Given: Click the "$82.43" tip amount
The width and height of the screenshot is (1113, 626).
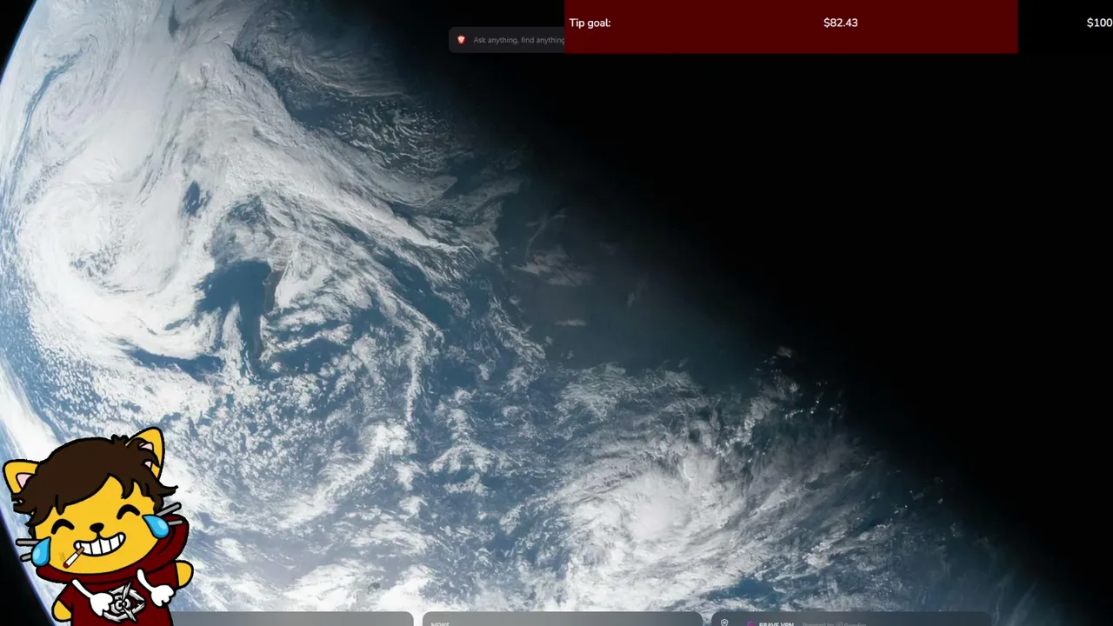Looking at the screenshot, I should pos(840,23).
